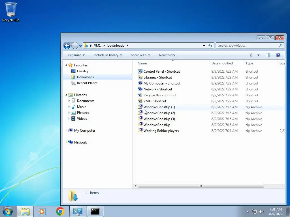This screenshot has height=217, width=290.
Task: Click the scrollbar left arrow
Action: [x=135, y=186]
